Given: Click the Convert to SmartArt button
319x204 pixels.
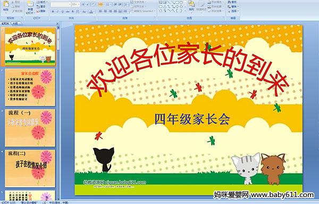Looking at the screenshot, I should 143,11.
